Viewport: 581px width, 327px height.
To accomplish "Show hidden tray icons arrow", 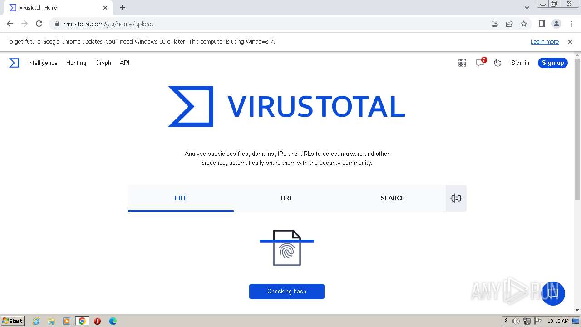I will [x=506, y=321].
